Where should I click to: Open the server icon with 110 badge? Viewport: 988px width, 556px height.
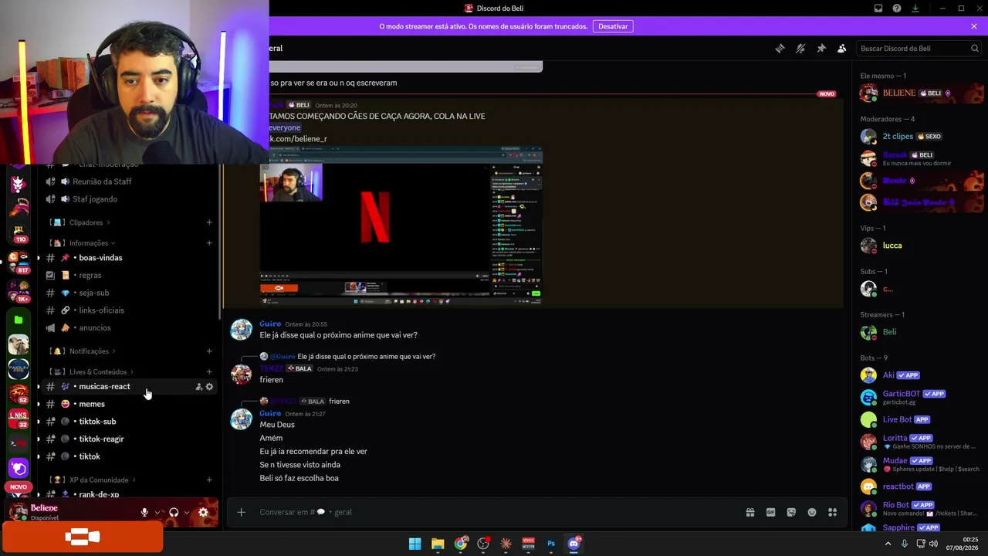pyautogui.click(x=19, y=233)
